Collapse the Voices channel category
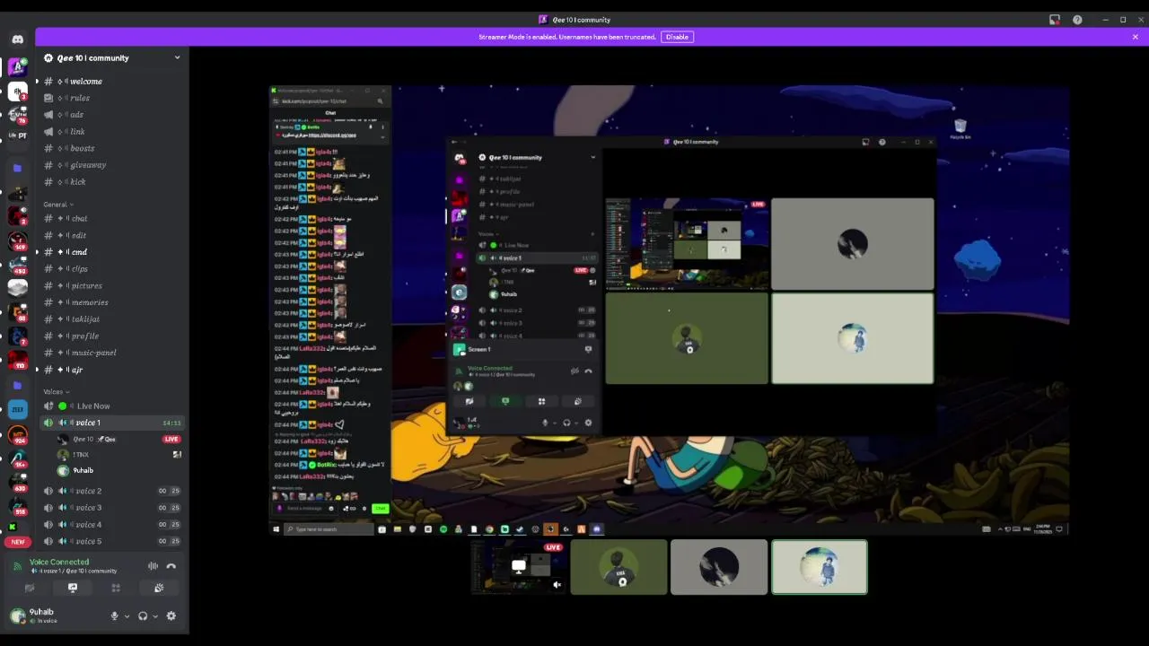Screen dimensions: 1149x646 click(x=56, y=392)
